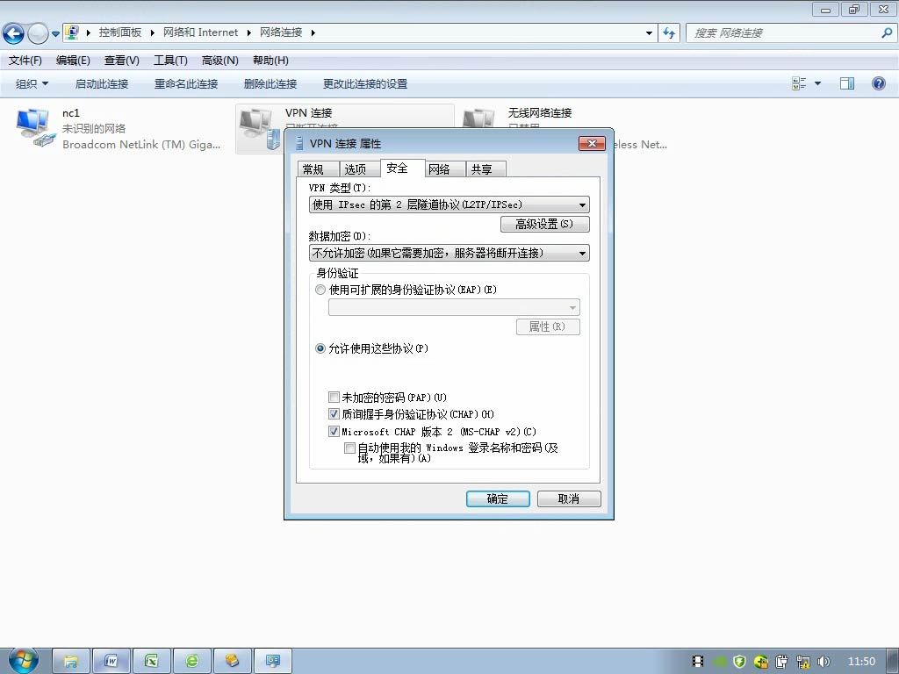This screenshot has width=899, height=674.
Task: Click the search magnifier icon
Action: (887, 33)
